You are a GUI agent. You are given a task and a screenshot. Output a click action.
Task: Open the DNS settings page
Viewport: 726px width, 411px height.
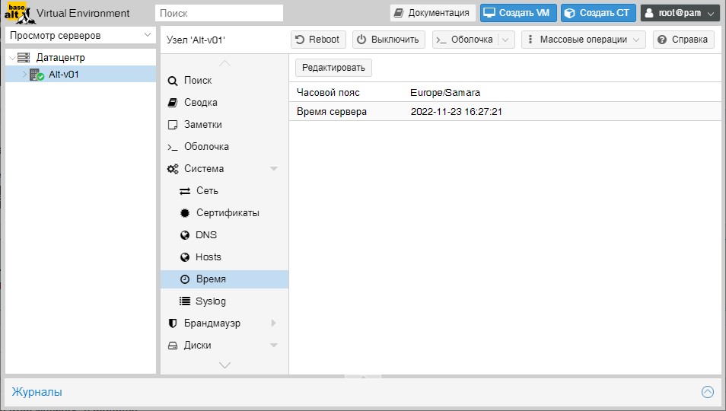coord(224,235)
